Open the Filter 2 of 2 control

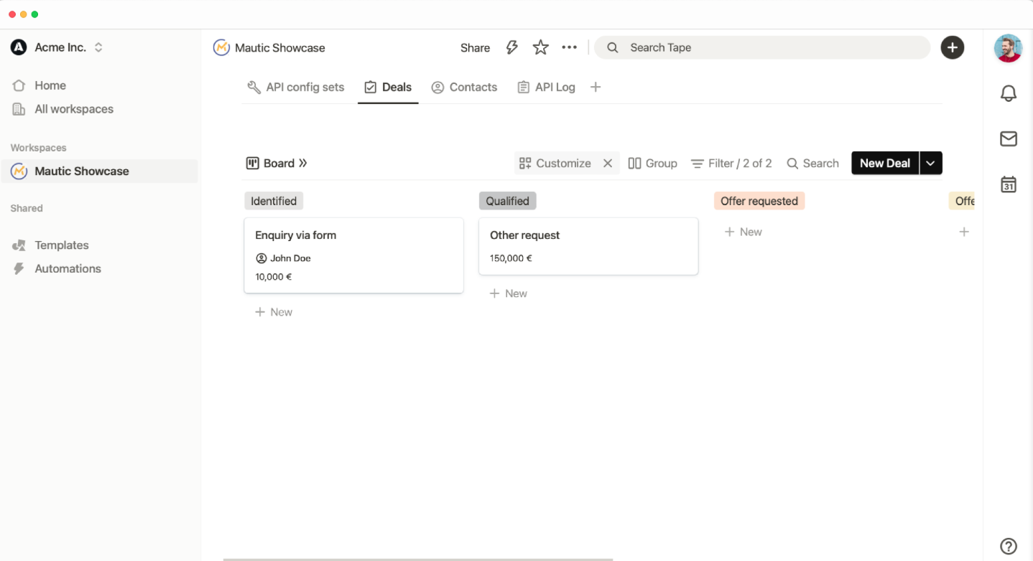pos(731,164)
